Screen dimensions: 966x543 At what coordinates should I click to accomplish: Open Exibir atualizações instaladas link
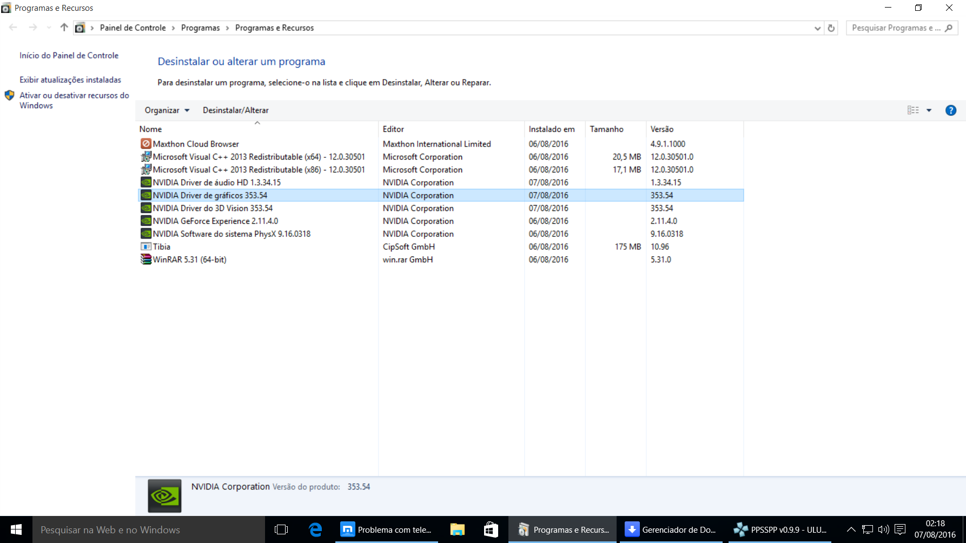tap(70, 80)
